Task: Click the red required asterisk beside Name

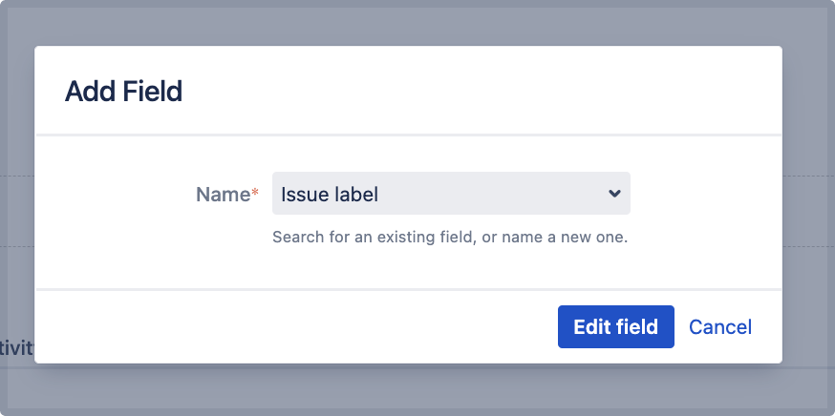Action: pos(255,195)
